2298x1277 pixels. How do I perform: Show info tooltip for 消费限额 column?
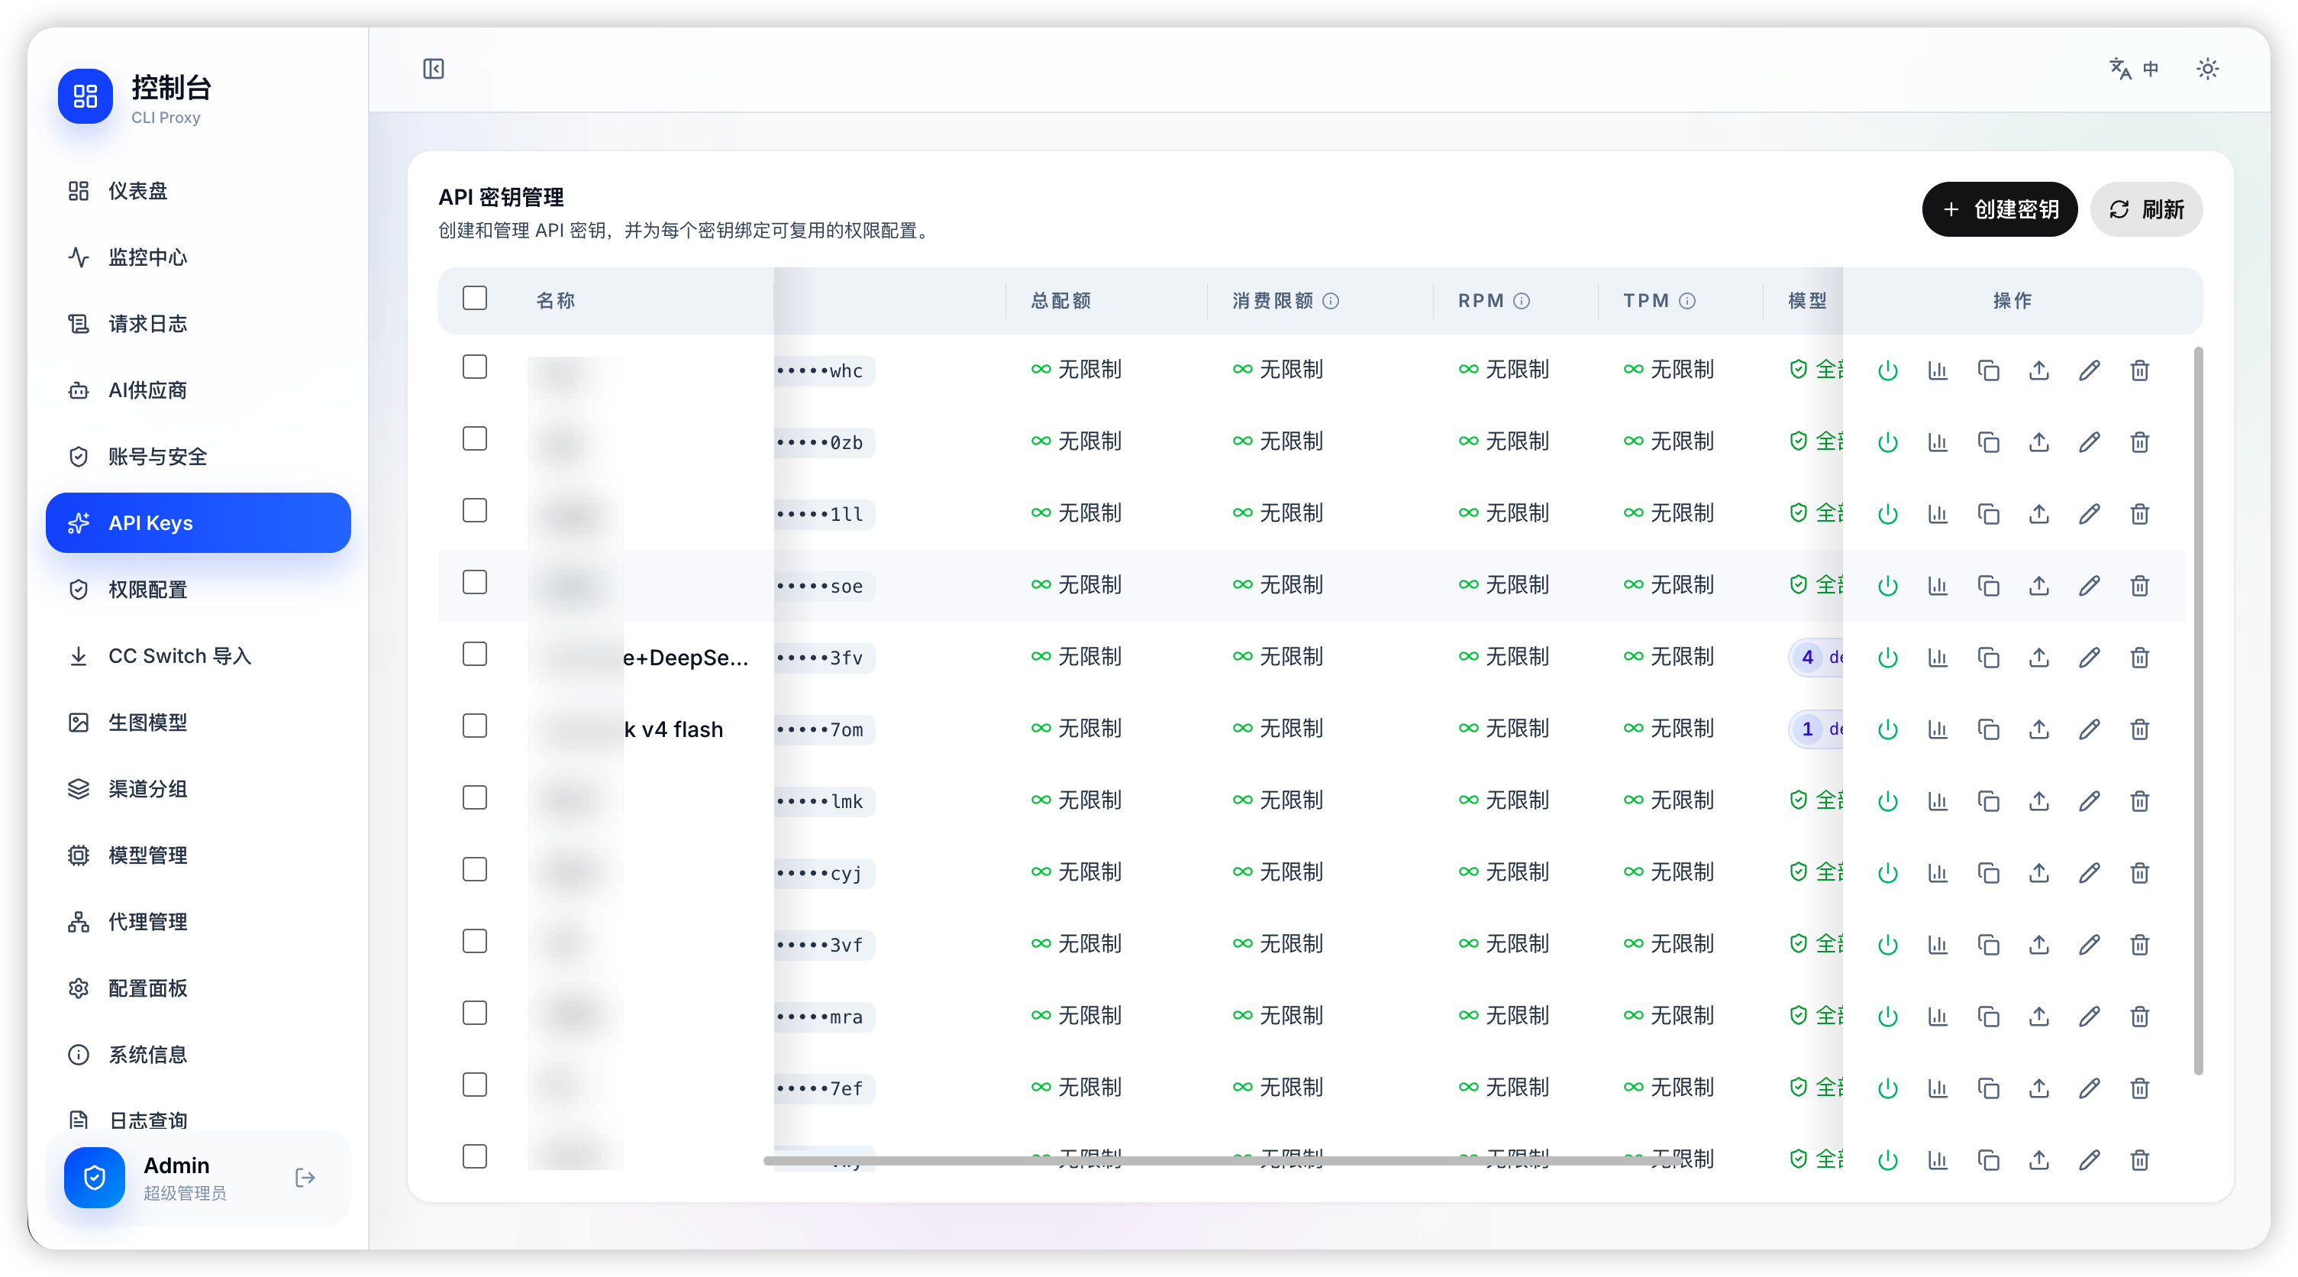[x=1330, y=301]
